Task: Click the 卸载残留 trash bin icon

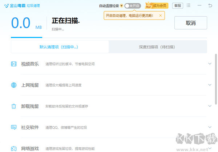Action: tap(14, 106)
